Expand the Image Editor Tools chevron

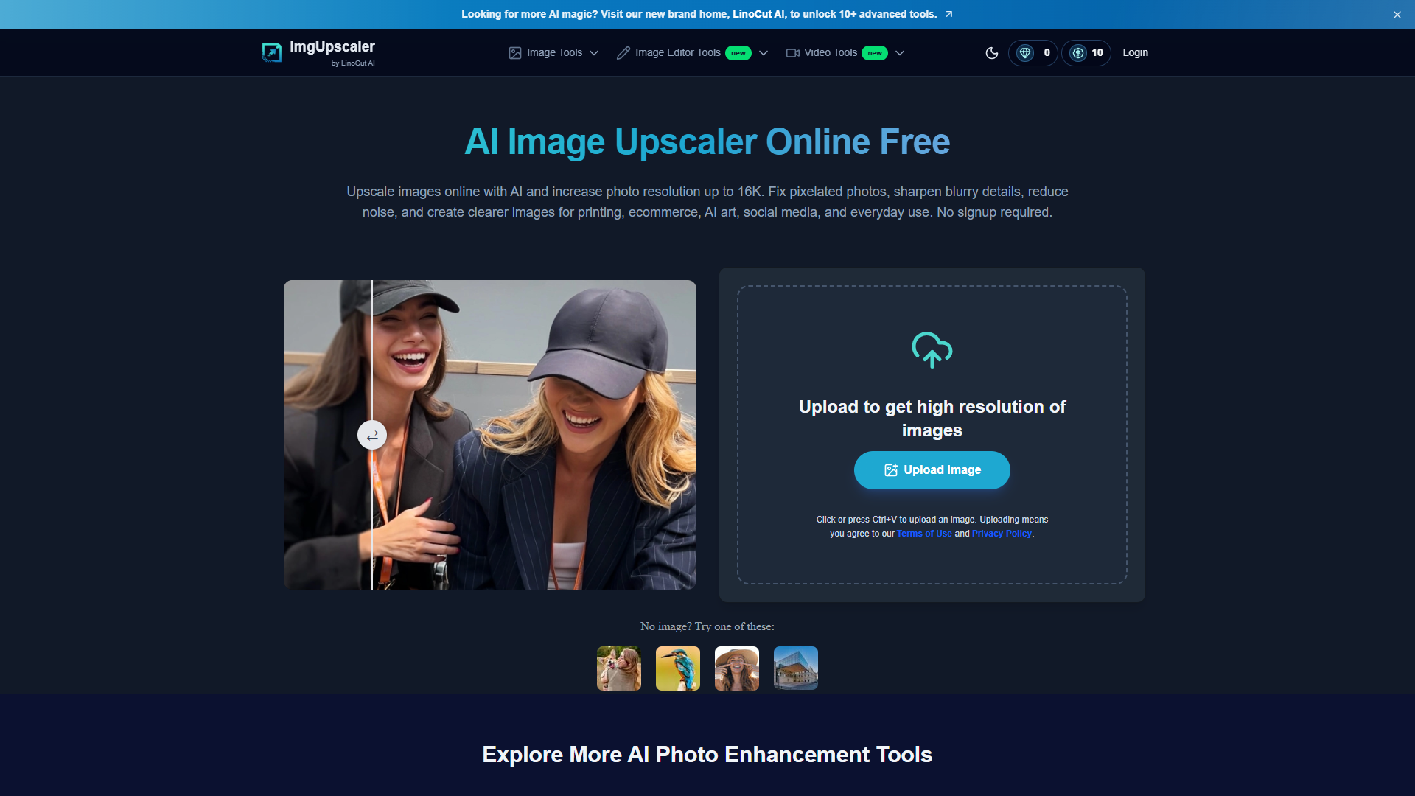pos(764,53)
